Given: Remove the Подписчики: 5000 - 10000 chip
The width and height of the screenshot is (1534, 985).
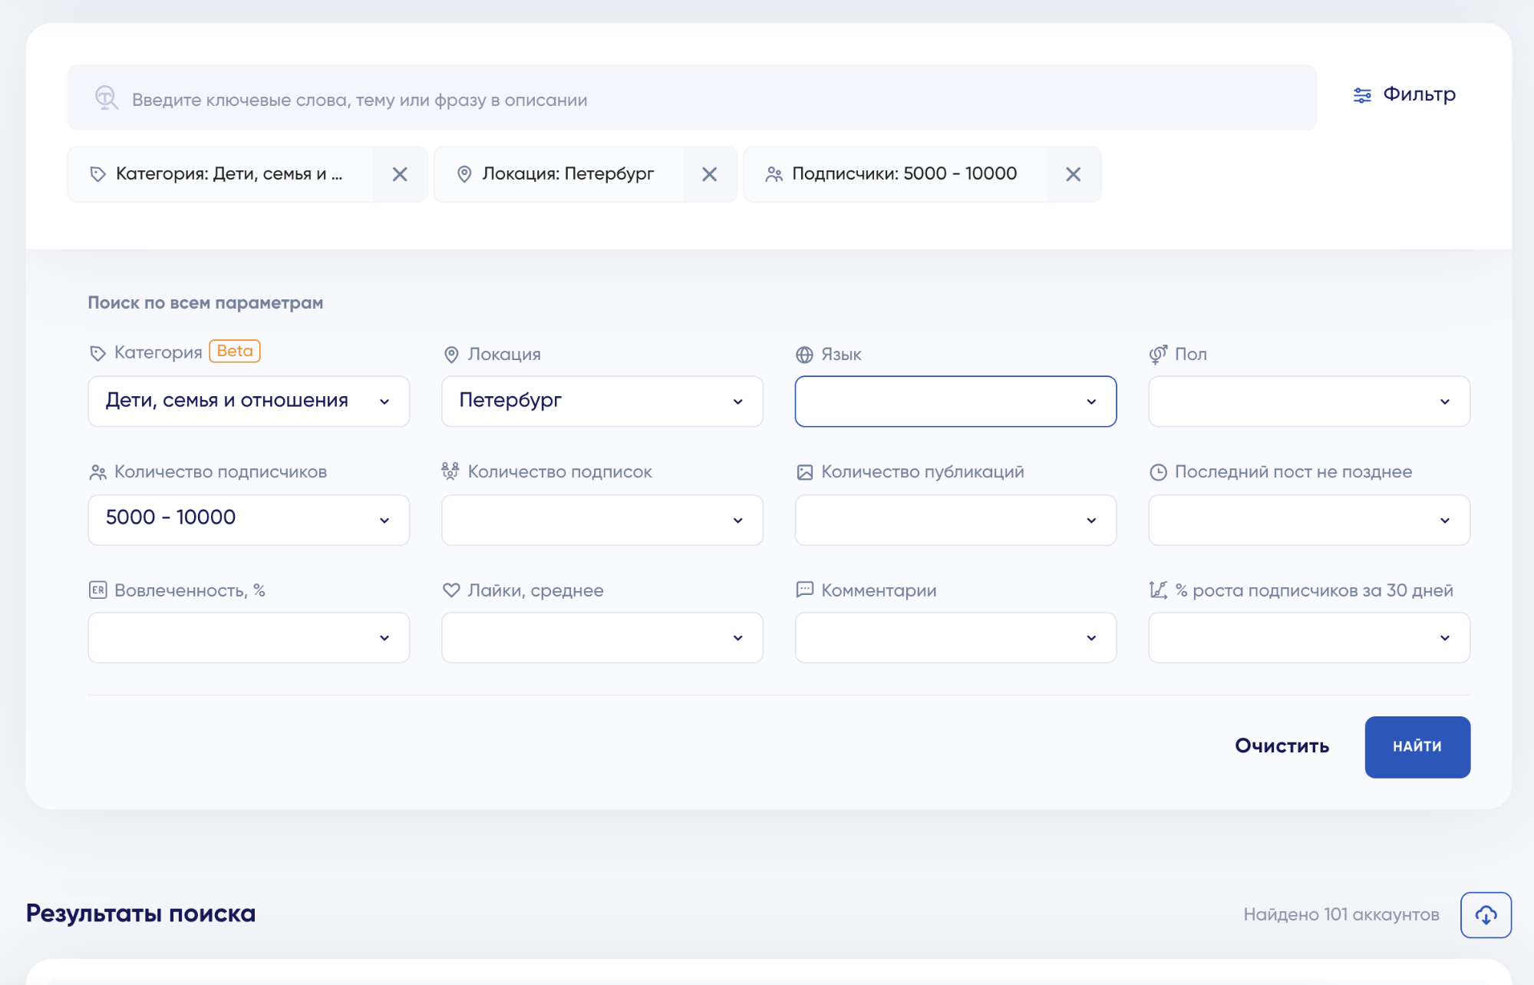Looking at the screenshot, I should [1074, 174].
